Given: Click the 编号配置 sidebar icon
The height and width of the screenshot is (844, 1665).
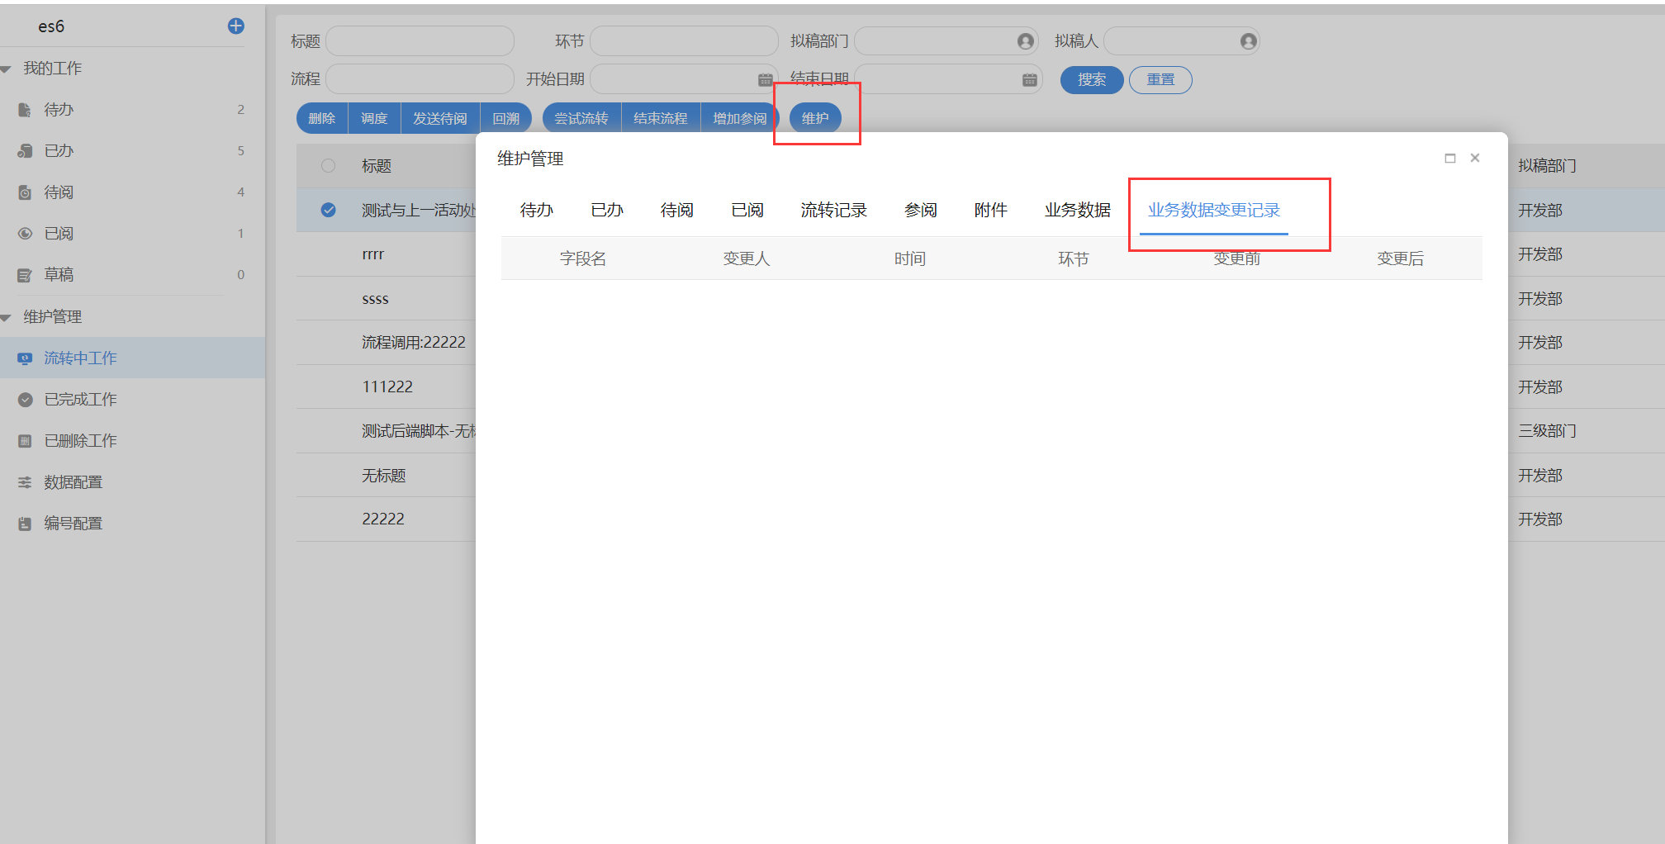Looking at the screenshot, I should tap(25, 524).
